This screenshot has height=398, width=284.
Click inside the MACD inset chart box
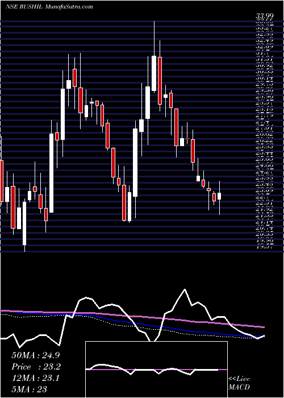click(x=156, y=370)
